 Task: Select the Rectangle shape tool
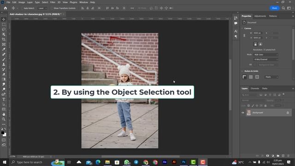[4, 109]
